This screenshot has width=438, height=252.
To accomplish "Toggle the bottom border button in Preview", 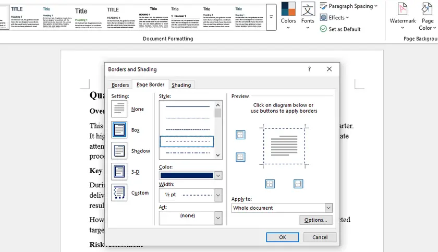I will 240,157.
